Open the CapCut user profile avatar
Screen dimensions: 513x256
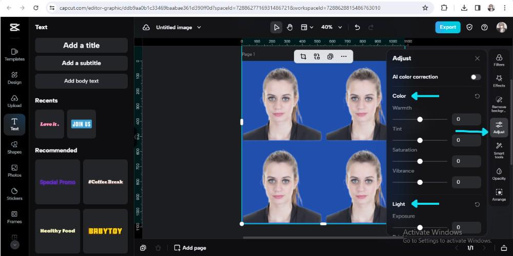tap(502, 28)
